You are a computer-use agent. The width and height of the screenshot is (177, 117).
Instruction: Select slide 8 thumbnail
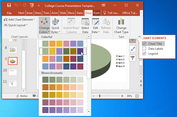(13, 49)
